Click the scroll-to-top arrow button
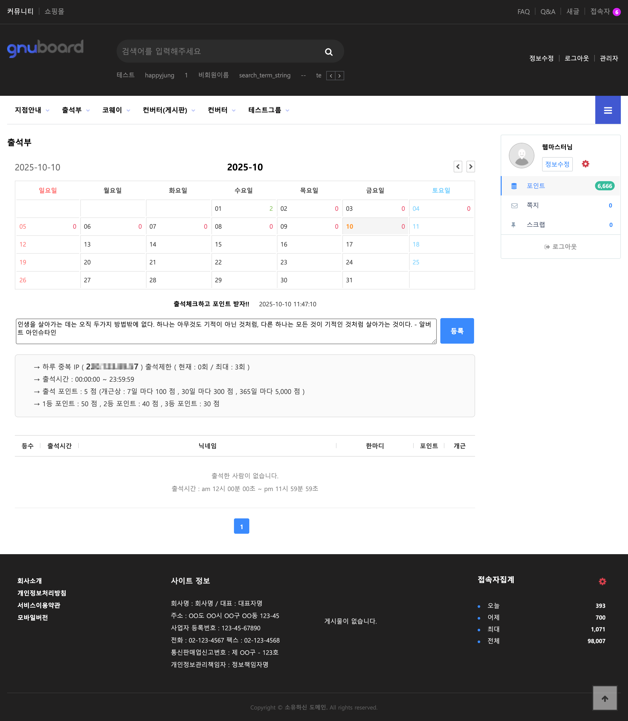Image resolution: width=628 pixels, height=721 pixels. coord(605,698)
